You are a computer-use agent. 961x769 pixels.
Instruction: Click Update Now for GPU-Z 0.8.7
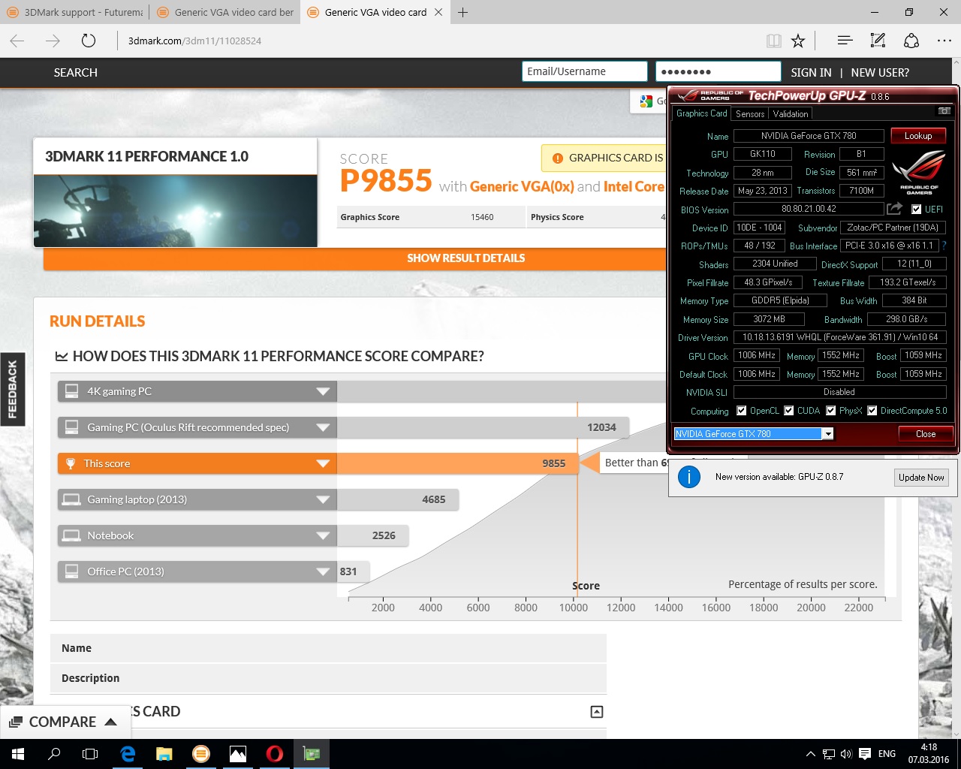pos(921,478)
